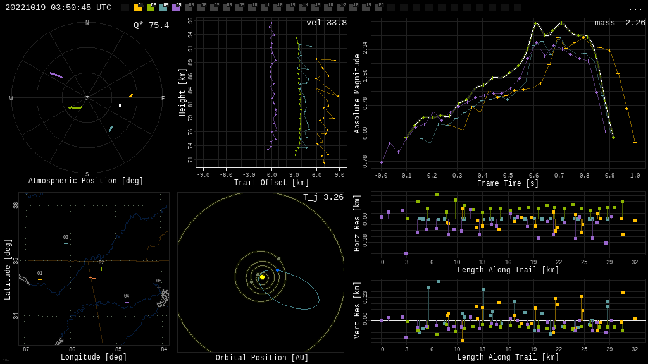Click station 08 marker on map
Screen dimensions: 648x364
click(159, 287)
